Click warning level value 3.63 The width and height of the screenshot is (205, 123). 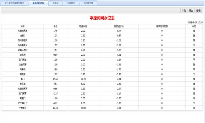coord(83,89)
